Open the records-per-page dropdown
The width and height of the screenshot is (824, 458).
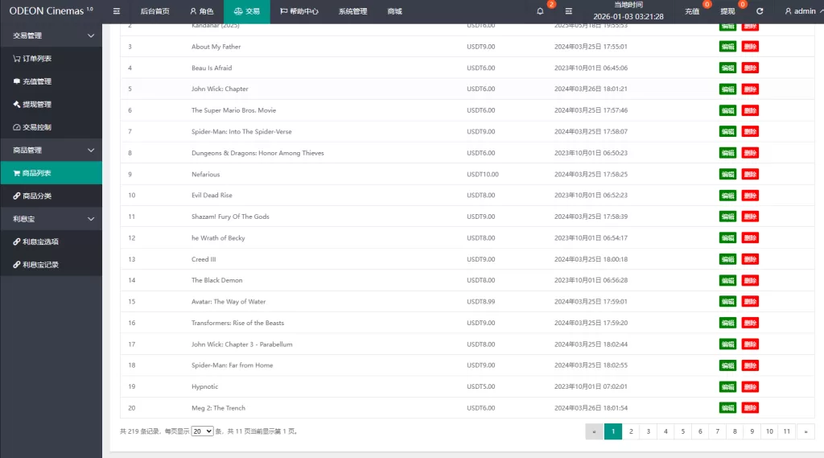coord(203,431)
